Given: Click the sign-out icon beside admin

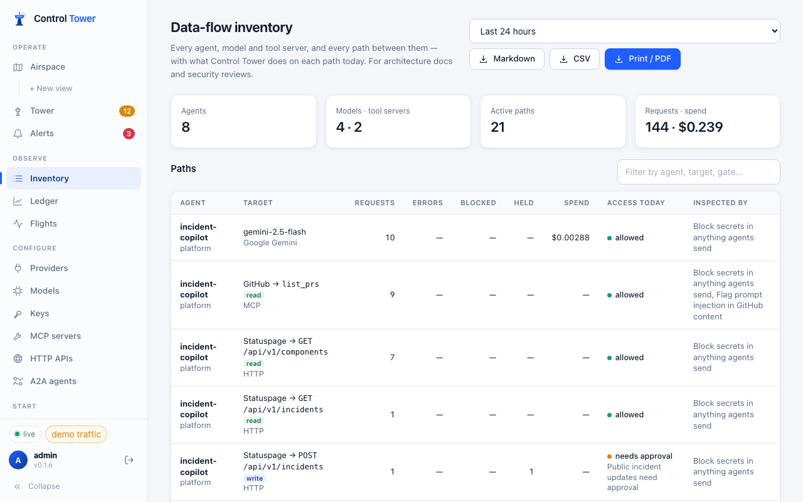Looking at the screenshot, I should 129,460.
